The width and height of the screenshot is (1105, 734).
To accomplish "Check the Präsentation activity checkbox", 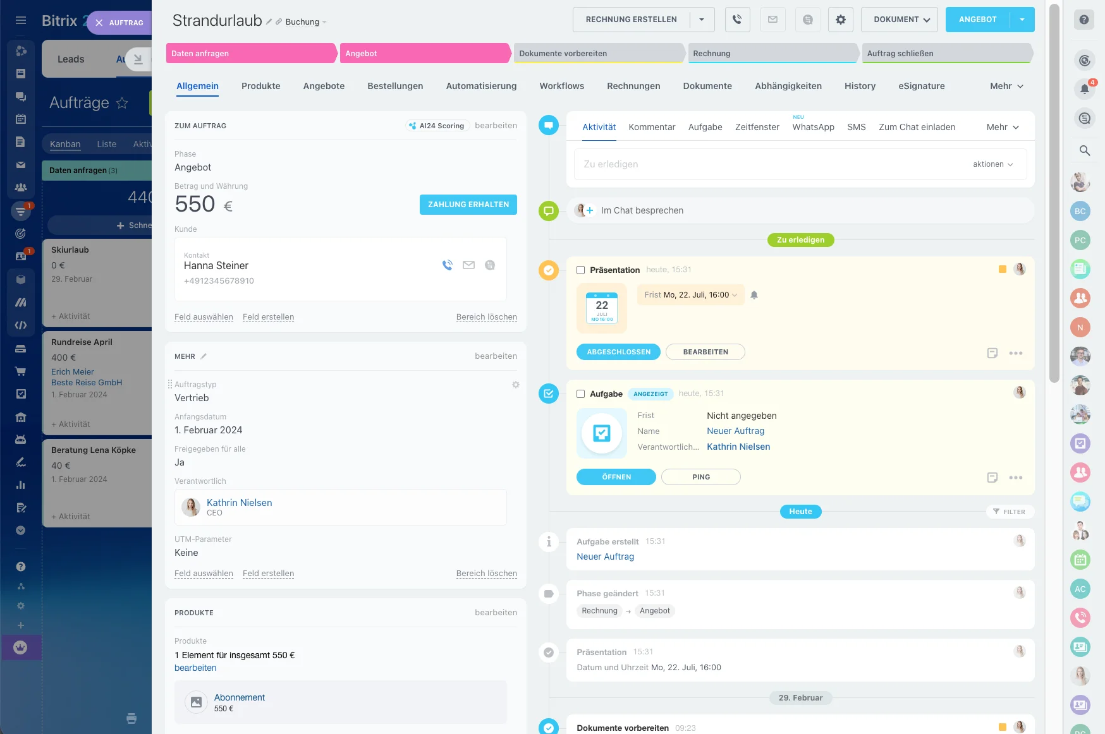I will tap(580, 270).
